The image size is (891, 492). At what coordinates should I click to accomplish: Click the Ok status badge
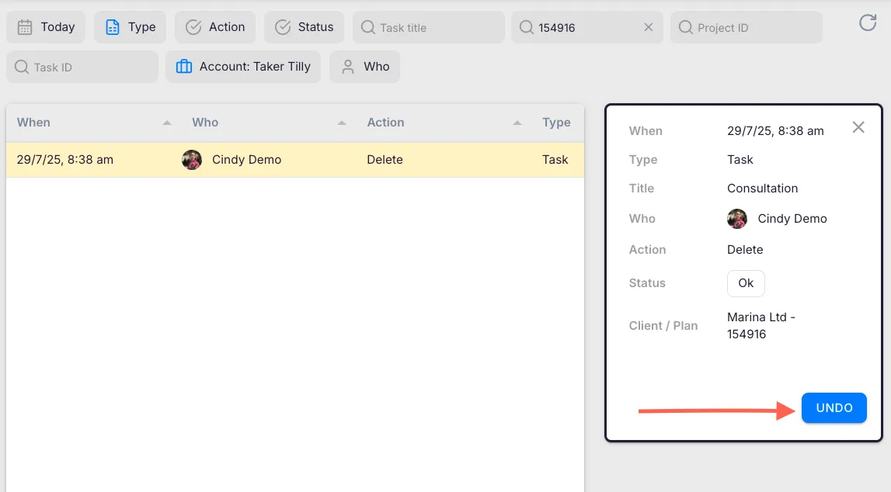pyautogui.click(x=746, y=283)
